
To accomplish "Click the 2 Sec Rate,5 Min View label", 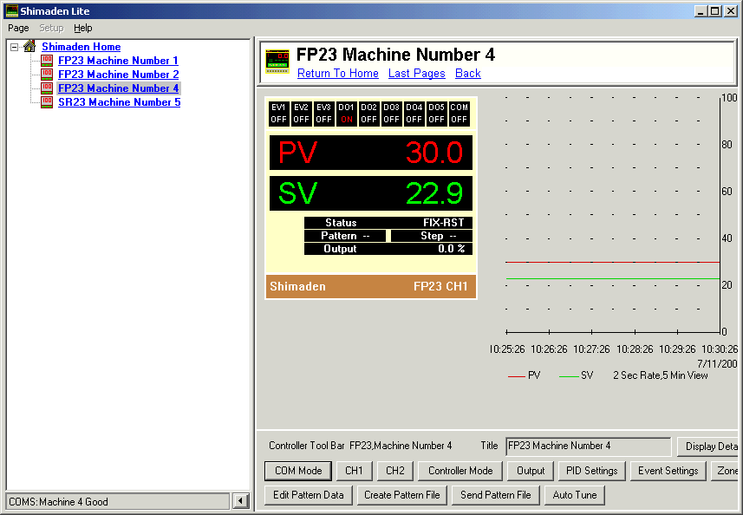I will (x=660, y=375).
